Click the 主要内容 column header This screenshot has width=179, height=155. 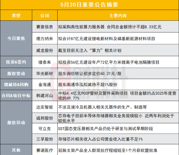point(118,15)
